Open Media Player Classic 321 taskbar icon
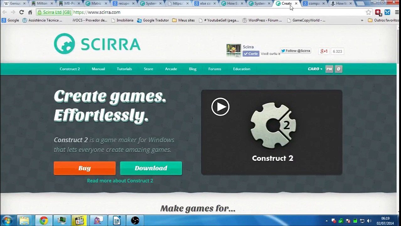Viewport: 401px width, 226px height. [80, 221]
